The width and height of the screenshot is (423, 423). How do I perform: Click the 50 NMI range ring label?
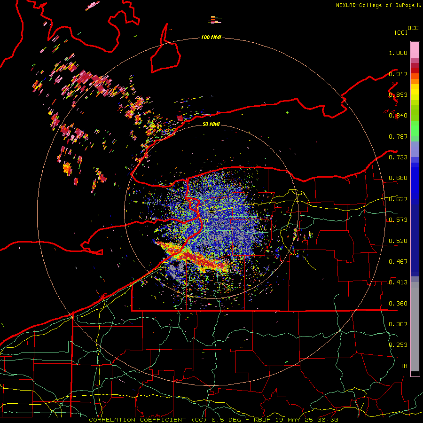point(211,124)
